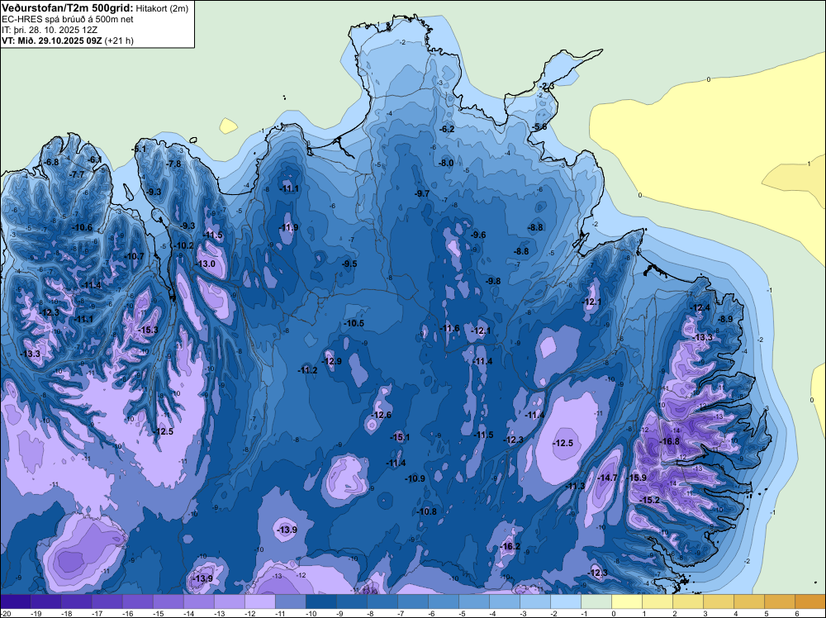Viewport: 826px width, 618px height.
Task: Click the IT: þri. 28. 10. 2025 12Z line
Action: [49, 30]
